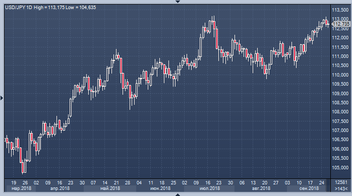This screenshot has height=196, width=352.
Task: Click the left side panel arrow
Action: click(x=2, y=98)
